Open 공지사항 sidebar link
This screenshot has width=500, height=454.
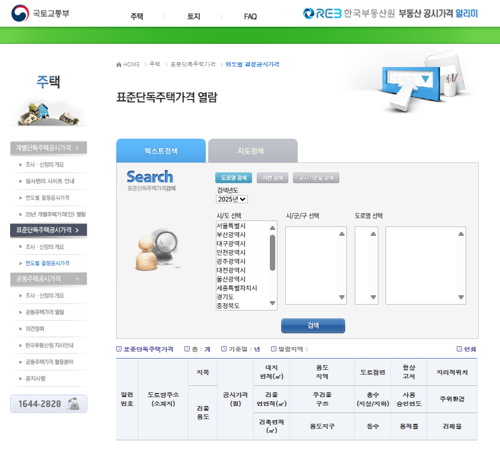click(36, 379)
